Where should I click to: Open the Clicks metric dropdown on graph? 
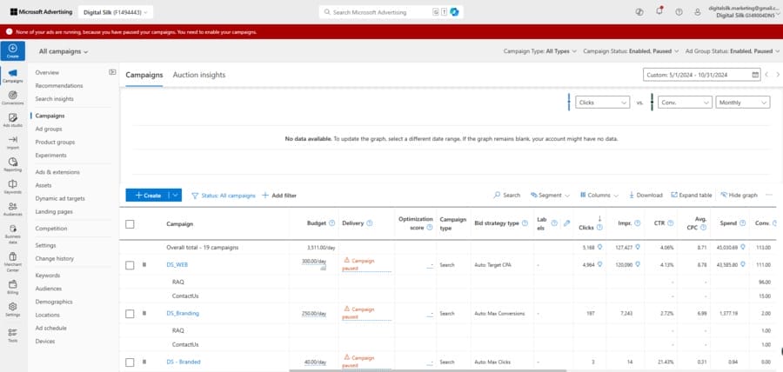tap(602, 103)
